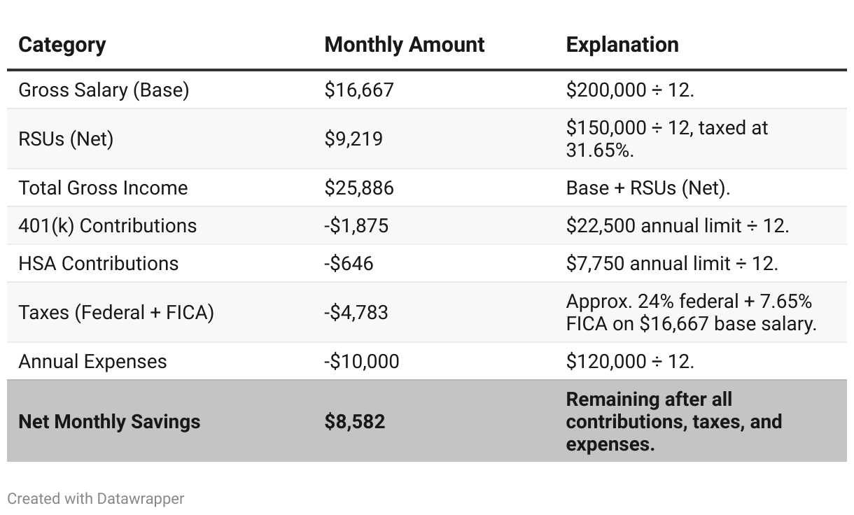This screenshot has height=515, width=854.
Task: Select the Total Gross Income cell
Action: click(103, 188)
